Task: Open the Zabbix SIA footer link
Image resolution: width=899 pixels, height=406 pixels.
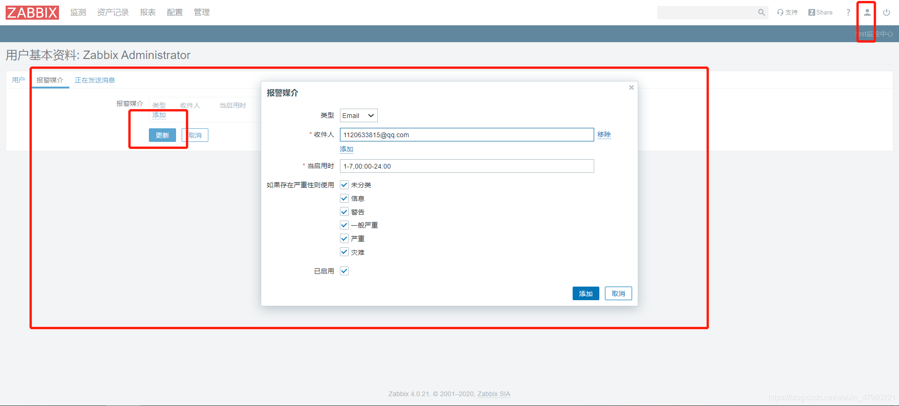Action: coord(494,394)
